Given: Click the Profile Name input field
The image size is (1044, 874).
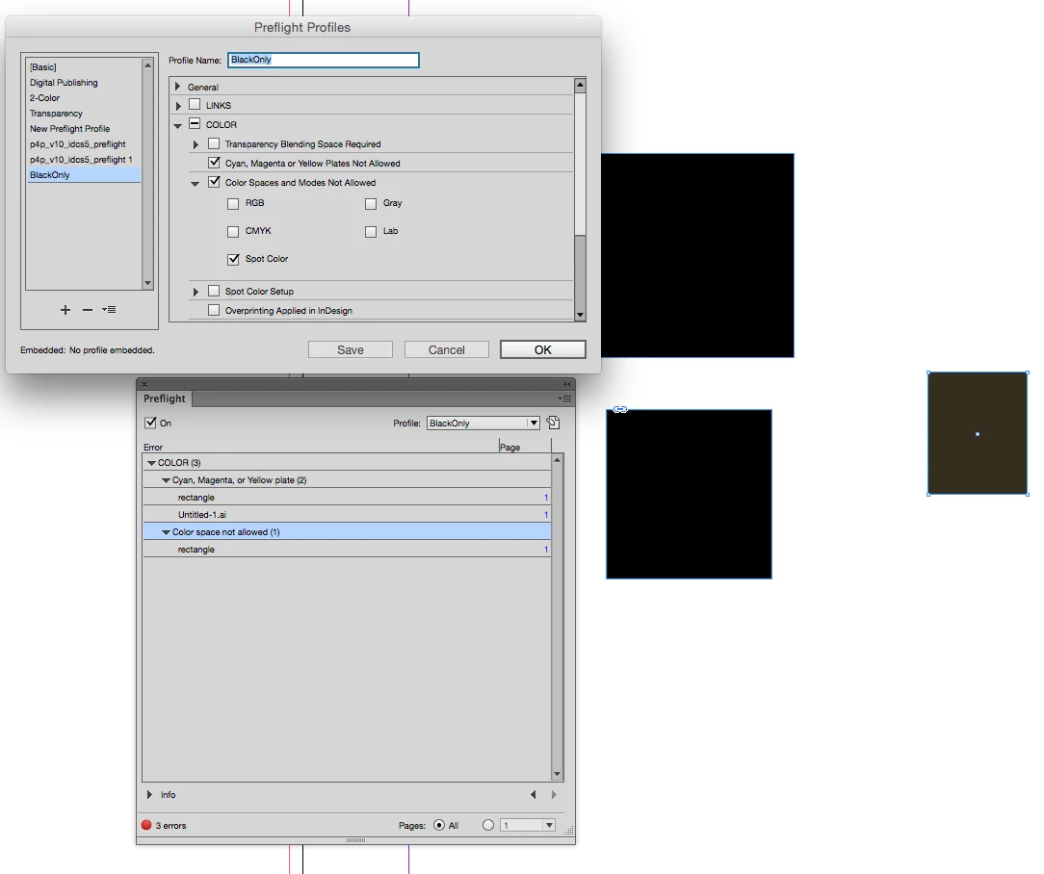Looking at the screenshot, I should pos(323,60).
